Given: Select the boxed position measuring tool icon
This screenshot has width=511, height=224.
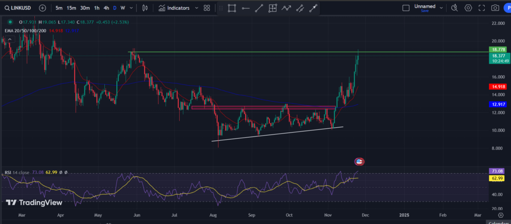Looking at the screenshot, I should pyautogui.click(x=272, y=8).
